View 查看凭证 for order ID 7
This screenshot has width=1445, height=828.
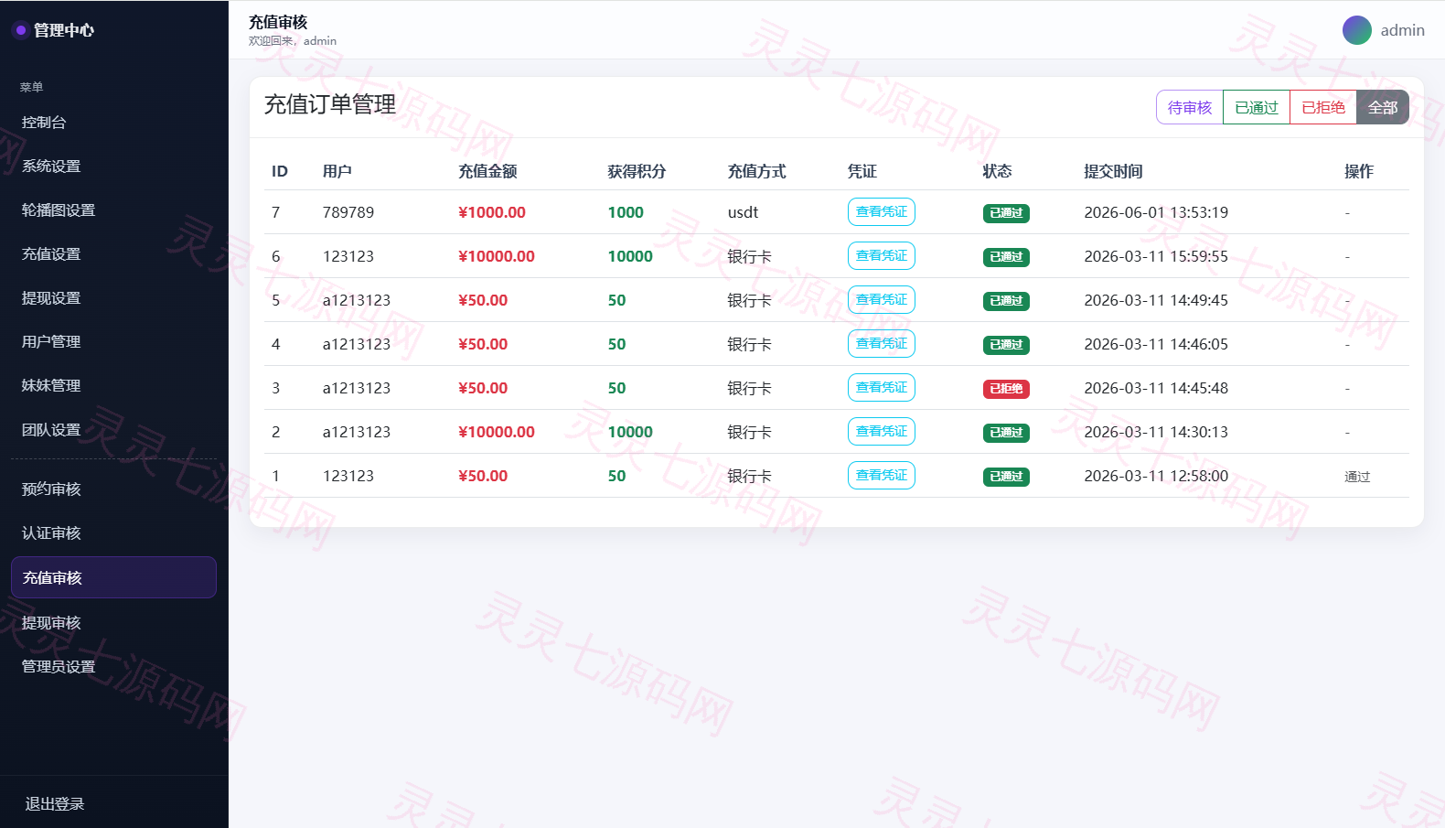(882, 212)
